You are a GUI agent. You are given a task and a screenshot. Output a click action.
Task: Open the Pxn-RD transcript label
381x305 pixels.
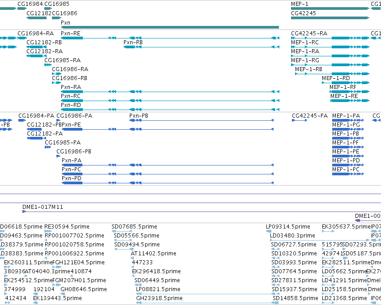71,105
